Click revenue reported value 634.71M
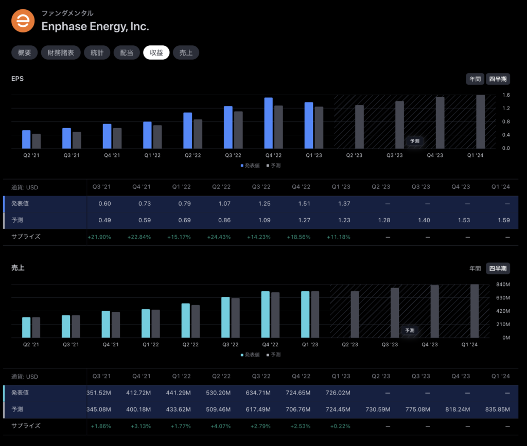The image size is (527, 446). tap(258, 393)
